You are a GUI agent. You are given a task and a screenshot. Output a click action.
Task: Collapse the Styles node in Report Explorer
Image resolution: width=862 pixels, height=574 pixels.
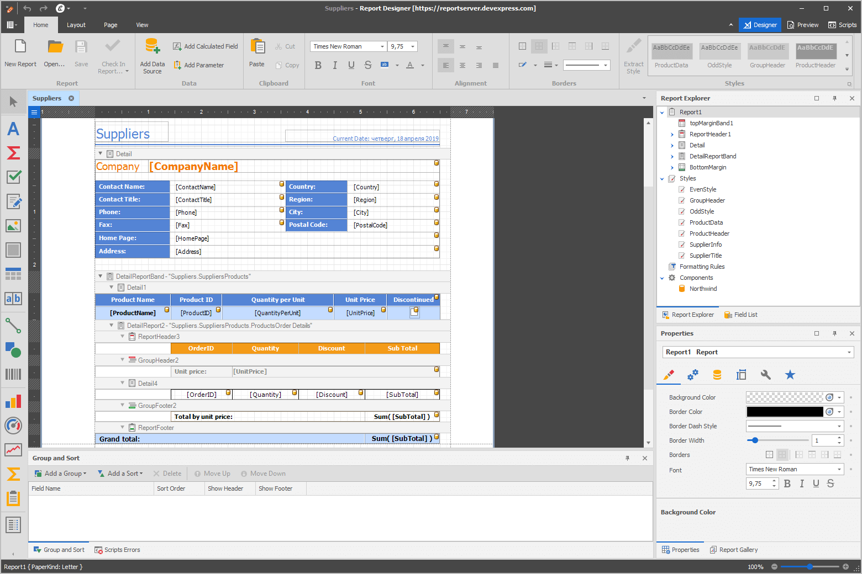pyautogui.click(x=662, y=179)
